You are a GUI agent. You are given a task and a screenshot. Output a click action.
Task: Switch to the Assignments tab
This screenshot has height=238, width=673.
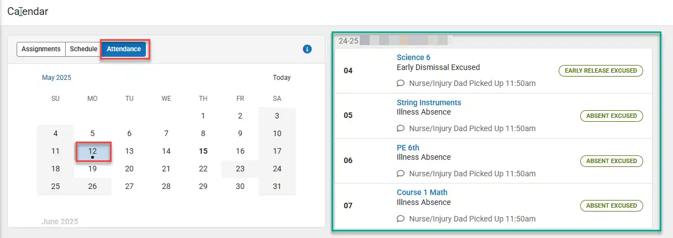(41, 49)
